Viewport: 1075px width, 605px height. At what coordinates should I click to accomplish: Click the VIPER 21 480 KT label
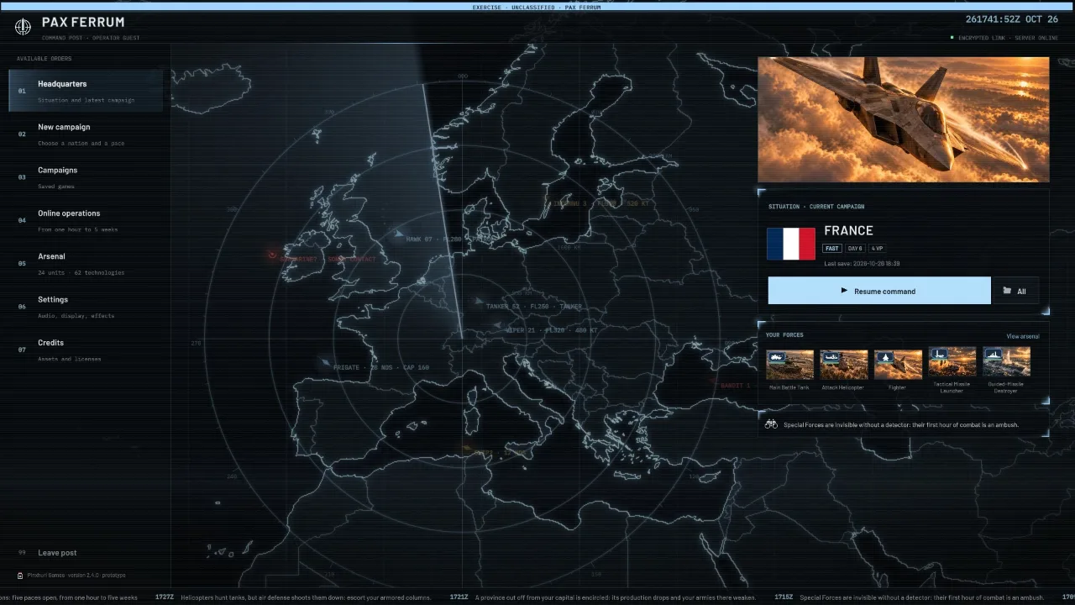click(x=552, y=330)
